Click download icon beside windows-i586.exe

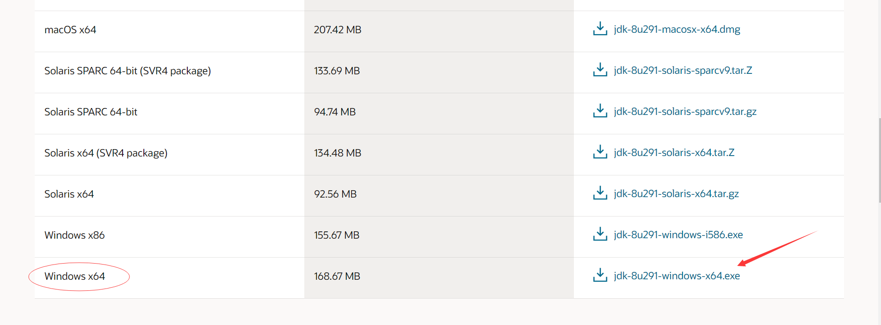tap(600, 234)
